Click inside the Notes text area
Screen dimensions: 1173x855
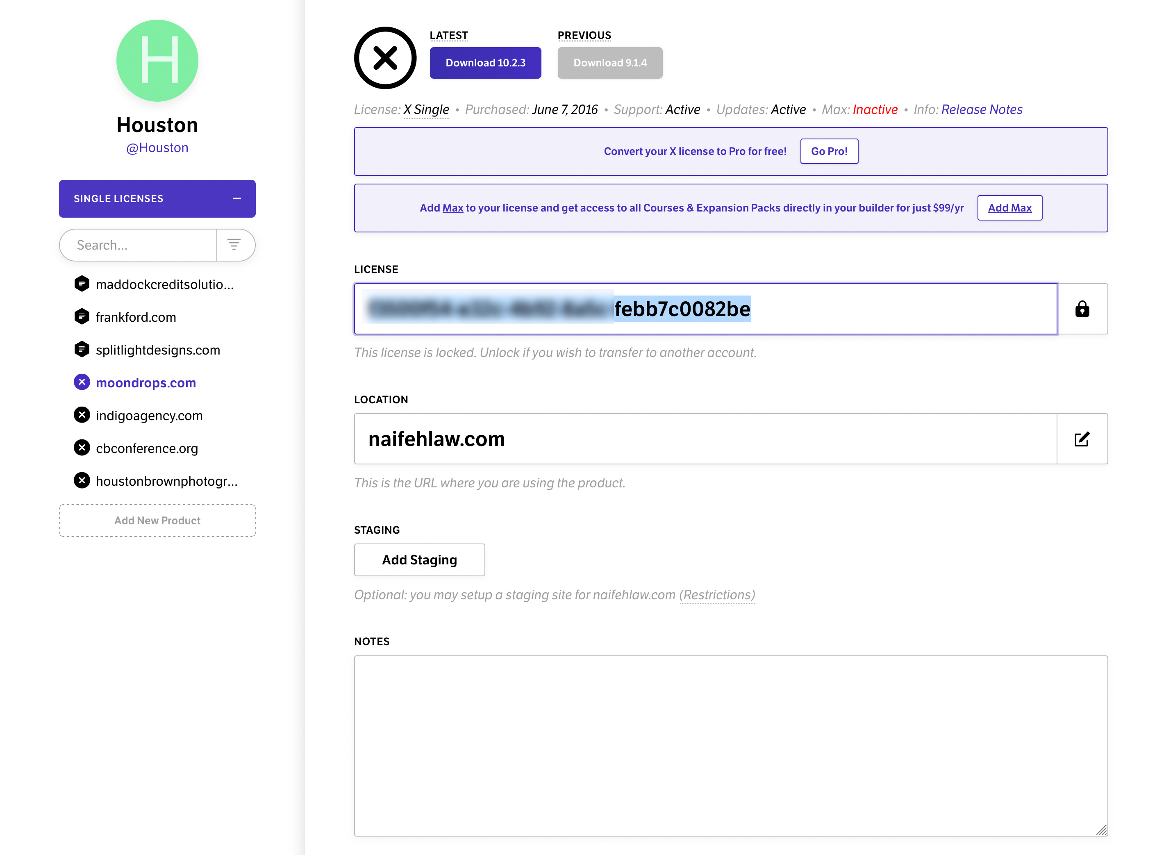[730, 745]
